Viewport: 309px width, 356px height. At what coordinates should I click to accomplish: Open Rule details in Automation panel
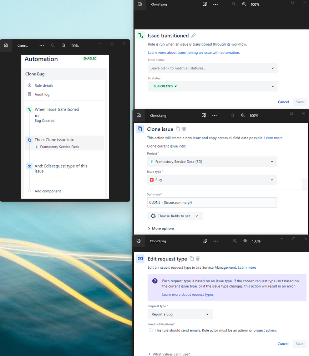[x=44, y=86]
